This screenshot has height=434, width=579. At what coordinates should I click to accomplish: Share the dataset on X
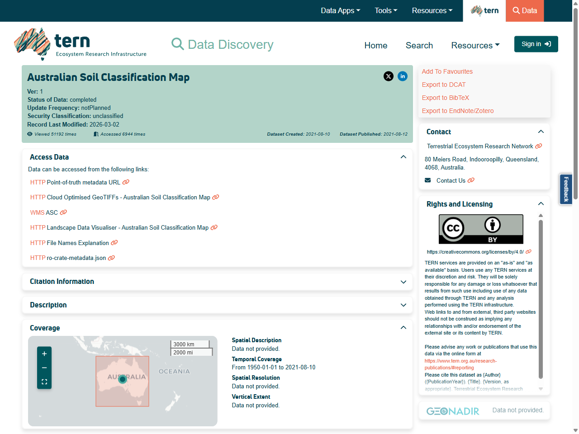click(x=389, y=76)
